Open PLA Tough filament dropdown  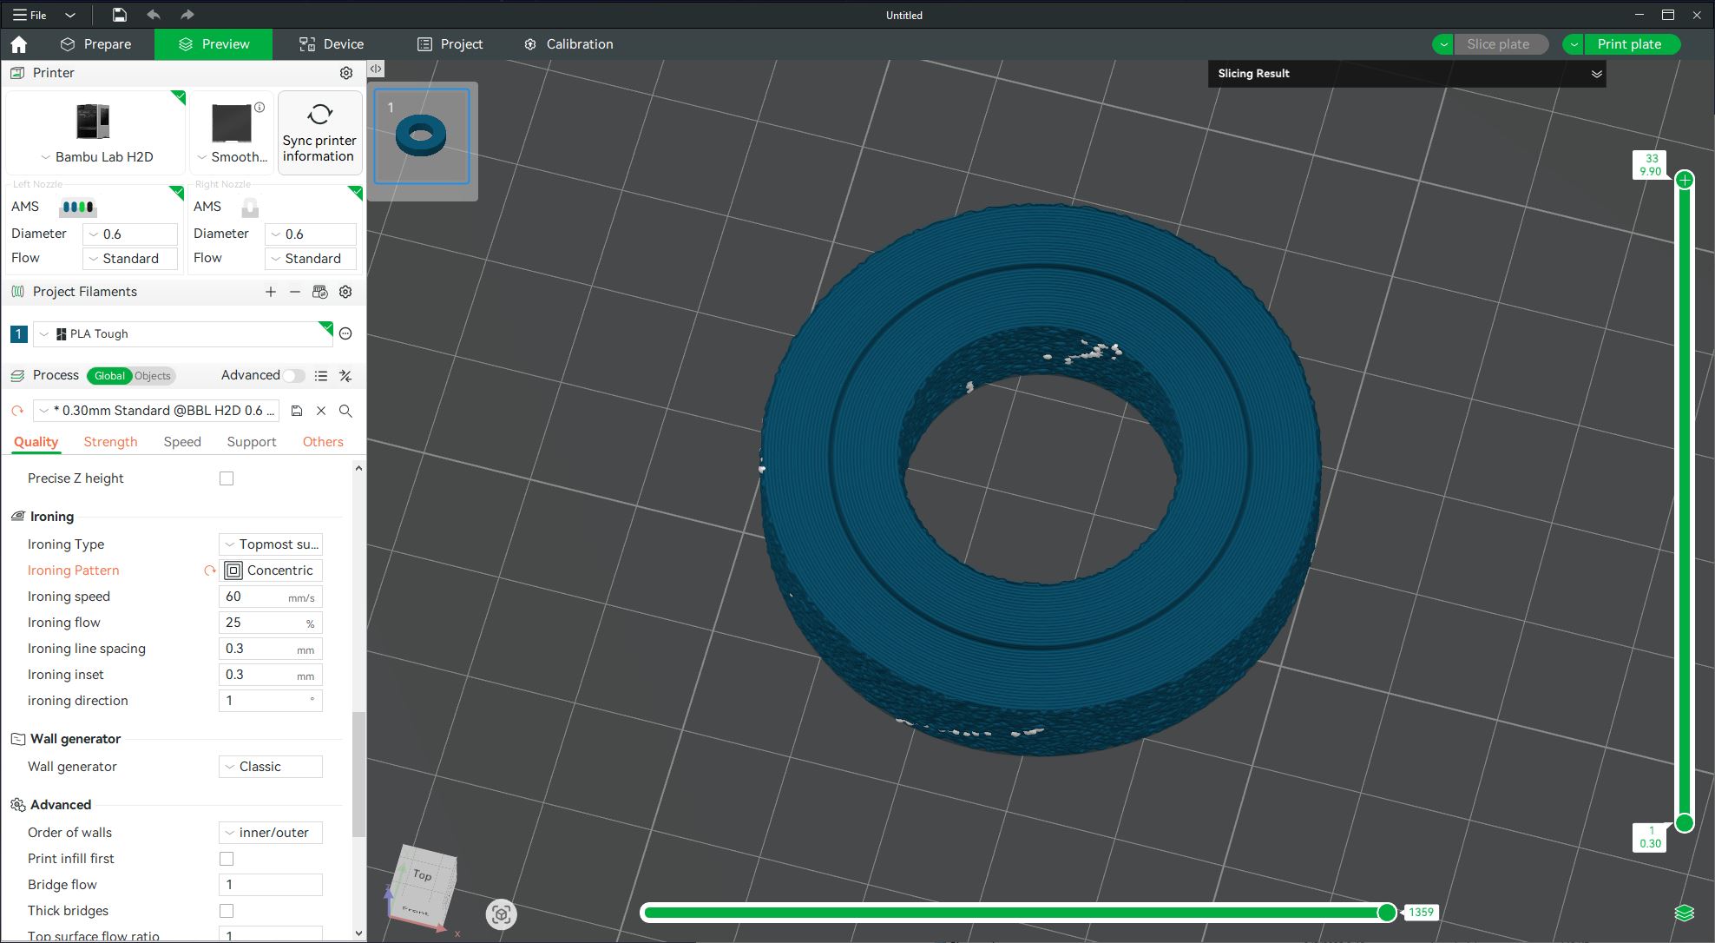click(x=182, y=333)
